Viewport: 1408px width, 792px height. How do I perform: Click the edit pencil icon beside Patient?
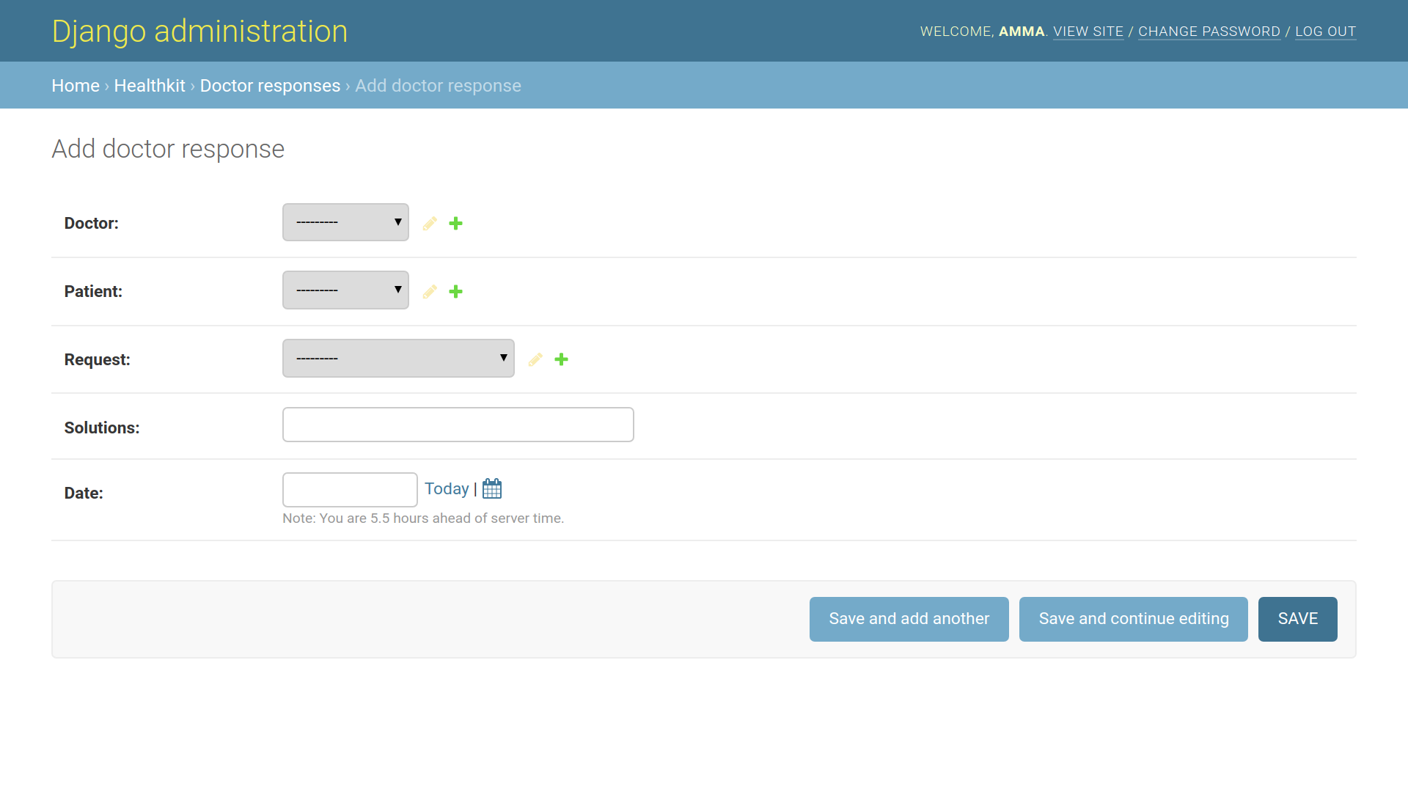430,291
